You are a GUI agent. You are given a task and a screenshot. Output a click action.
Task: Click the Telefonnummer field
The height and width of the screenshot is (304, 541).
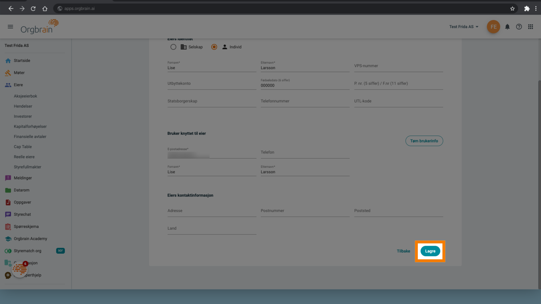[x=305, y=101]
